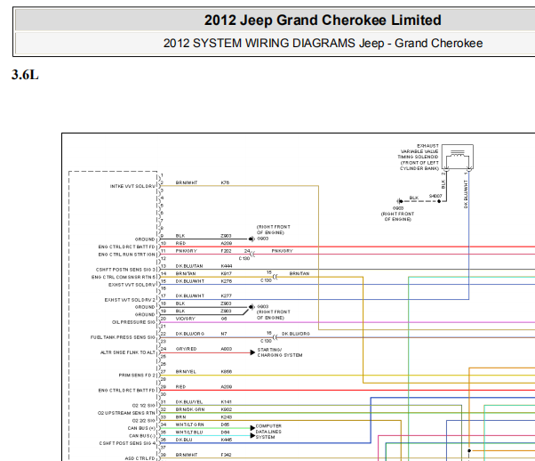Click circuit code 'A803'
This screenshot has width=535, height=461.
pyautogui.click(x=227, y=349)
